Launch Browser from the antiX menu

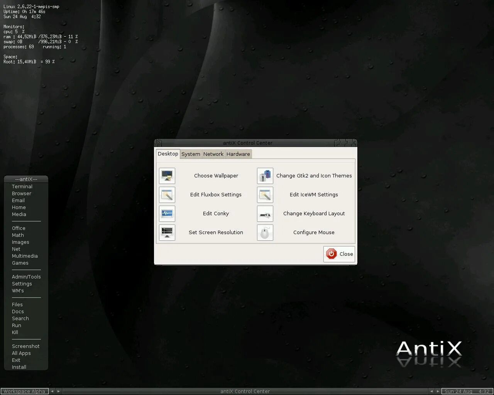point(22,194)
